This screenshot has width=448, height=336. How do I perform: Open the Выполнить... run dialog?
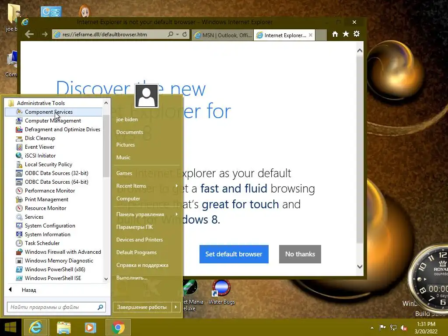132,278
